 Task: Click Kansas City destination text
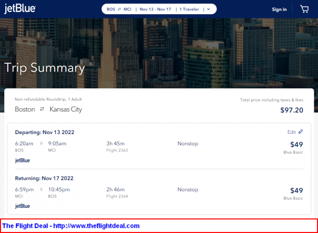click(65, 109)
